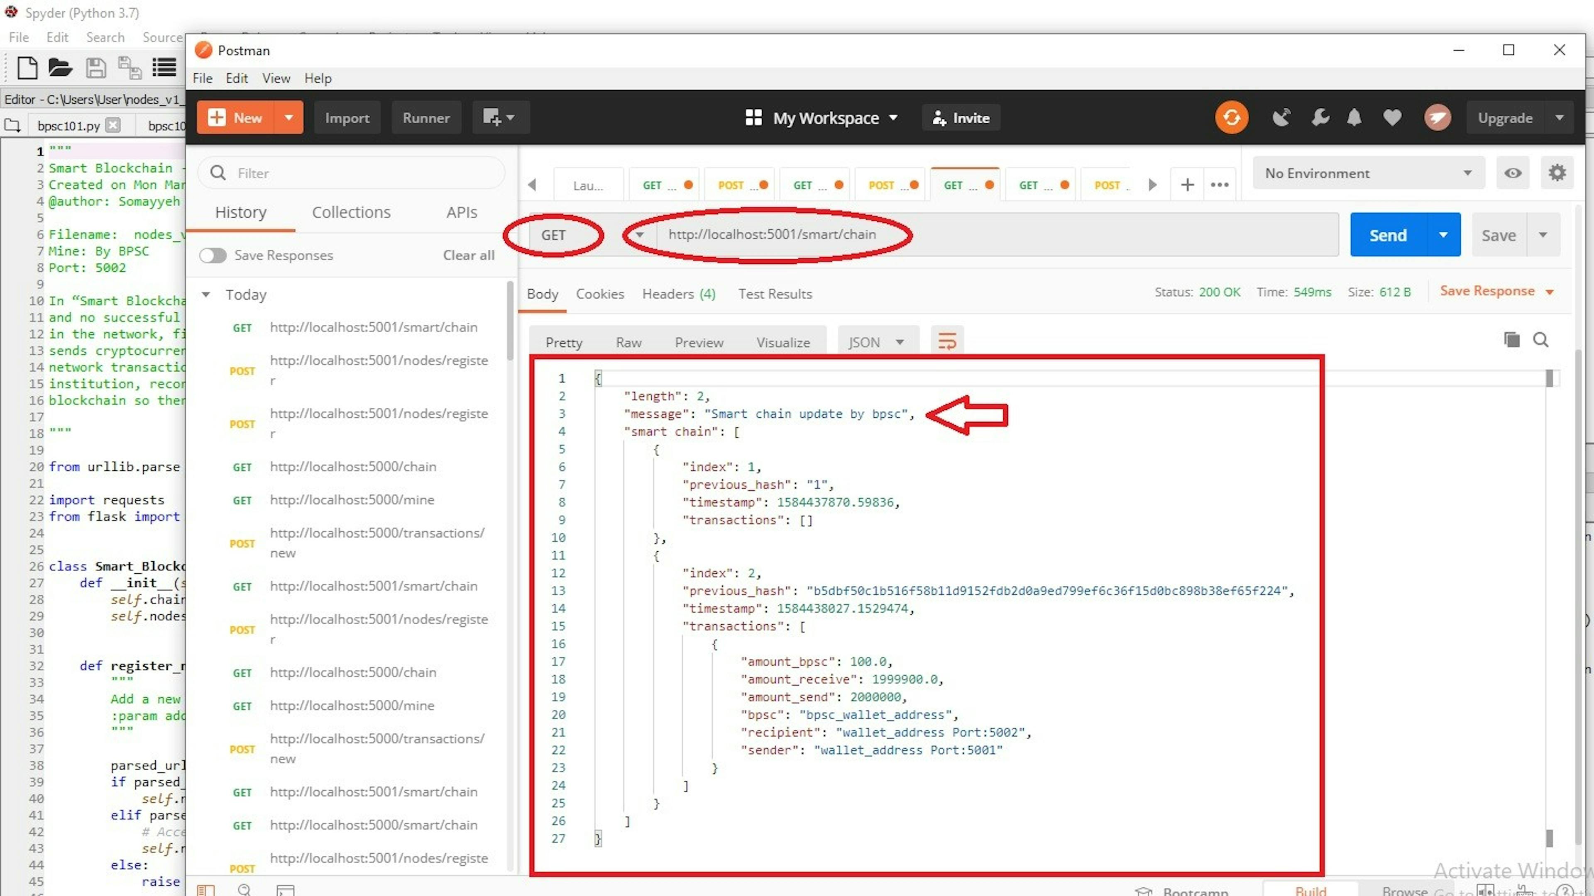Screen dimensions: 1594x896
Task: Open manage environments gear icon
Action: pos(1556,173)
